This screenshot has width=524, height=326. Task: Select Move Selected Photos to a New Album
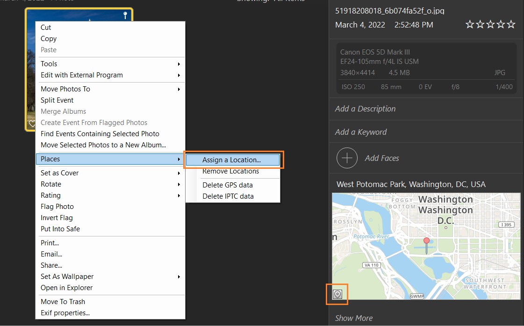[x=110, y=145]
